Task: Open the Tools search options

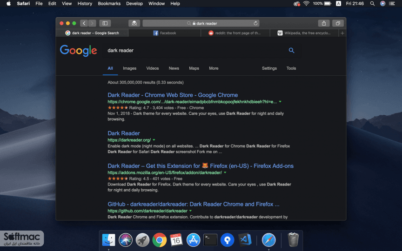Action: tap(291, 68)
